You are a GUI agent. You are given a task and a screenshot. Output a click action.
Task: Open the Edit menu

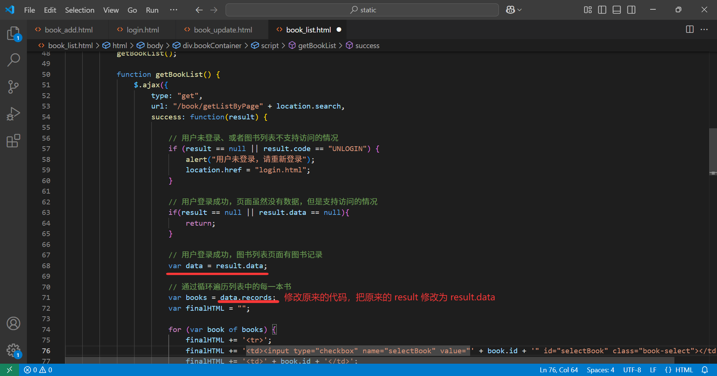point(50,10)
